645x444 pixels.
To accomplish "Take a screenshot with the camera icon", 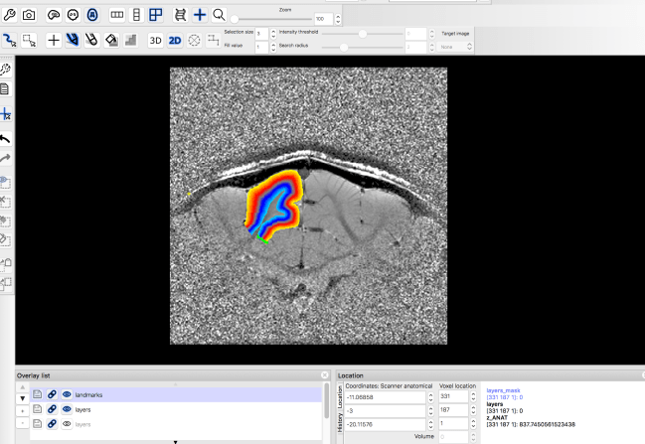I will pos(29,15).
